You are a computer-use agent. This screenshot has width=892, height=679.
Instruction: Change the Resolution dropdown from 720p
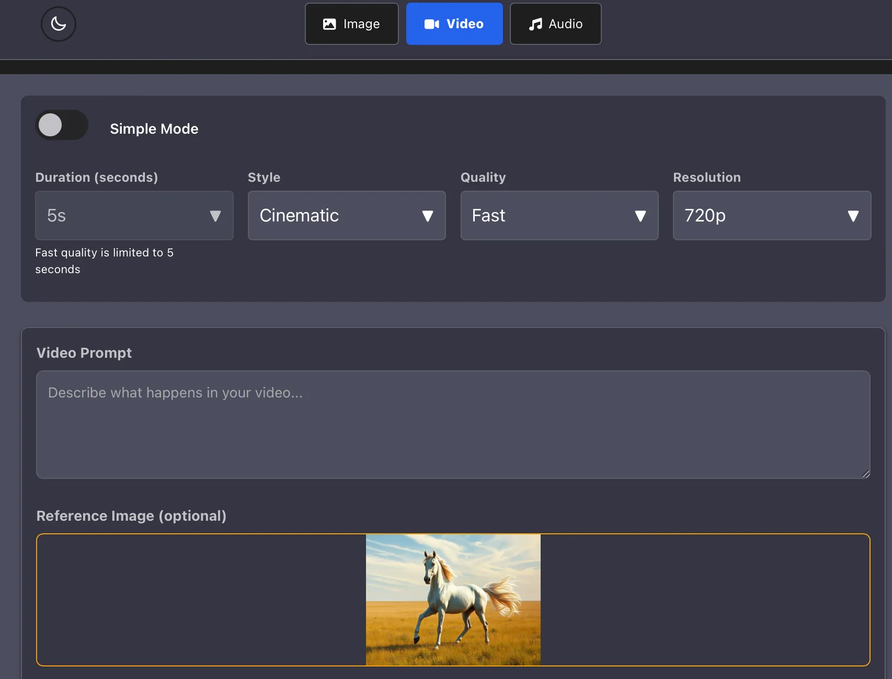pyautogui.click(x=772, y=216)
